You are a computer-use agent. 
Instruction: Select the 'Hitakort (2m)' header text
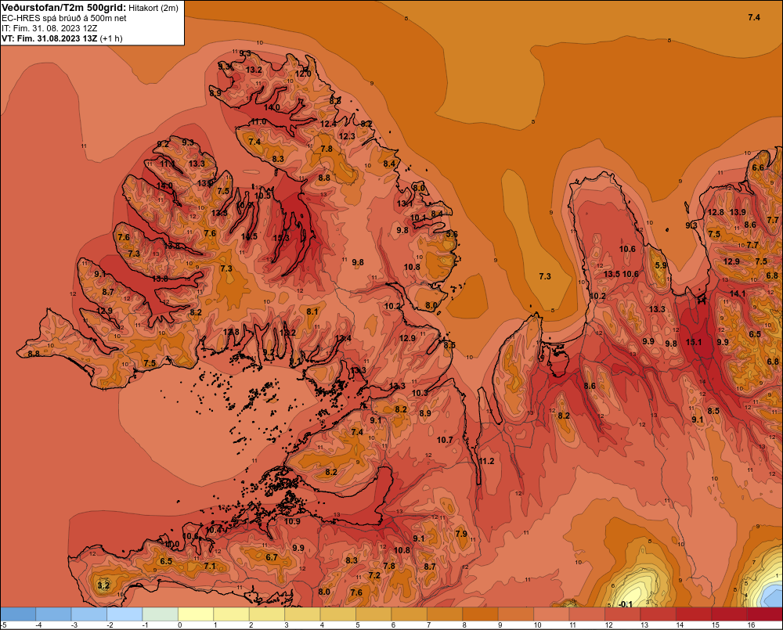pyautogui.click(x=153, y=8)
